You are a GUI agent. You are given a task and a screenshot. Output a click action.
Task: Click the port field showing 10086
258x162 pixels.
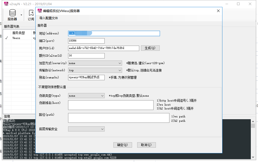tap(86, 41)
